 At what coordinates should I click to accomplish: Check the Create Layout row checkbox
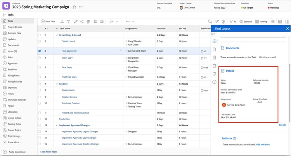(40, 41)
